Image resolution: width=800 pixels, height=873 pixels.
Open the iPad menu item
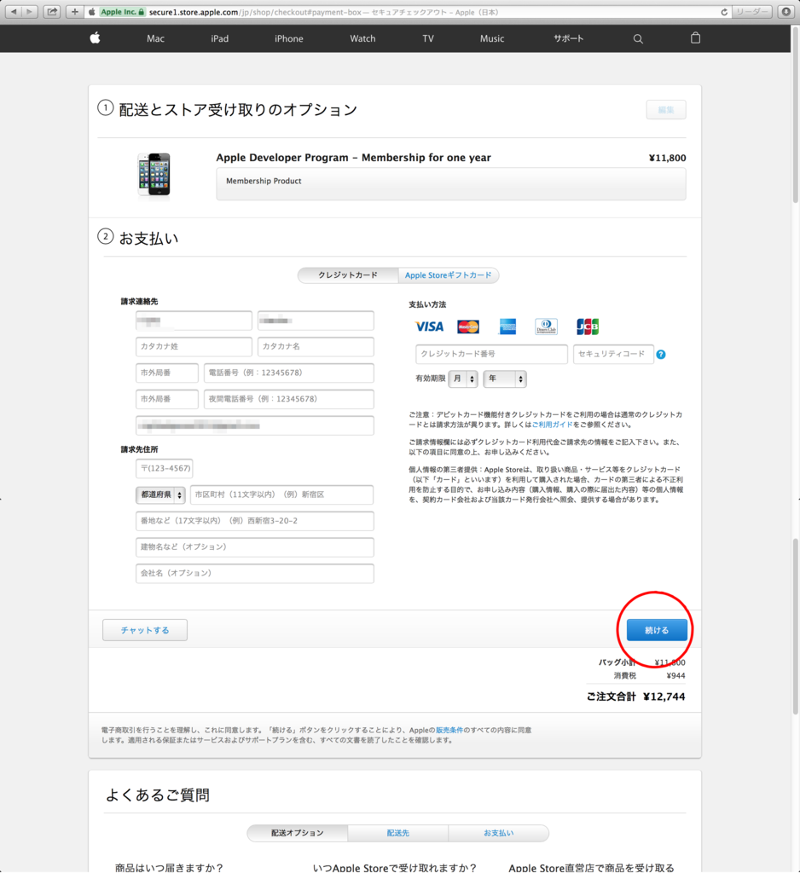(x=219, y=38)
